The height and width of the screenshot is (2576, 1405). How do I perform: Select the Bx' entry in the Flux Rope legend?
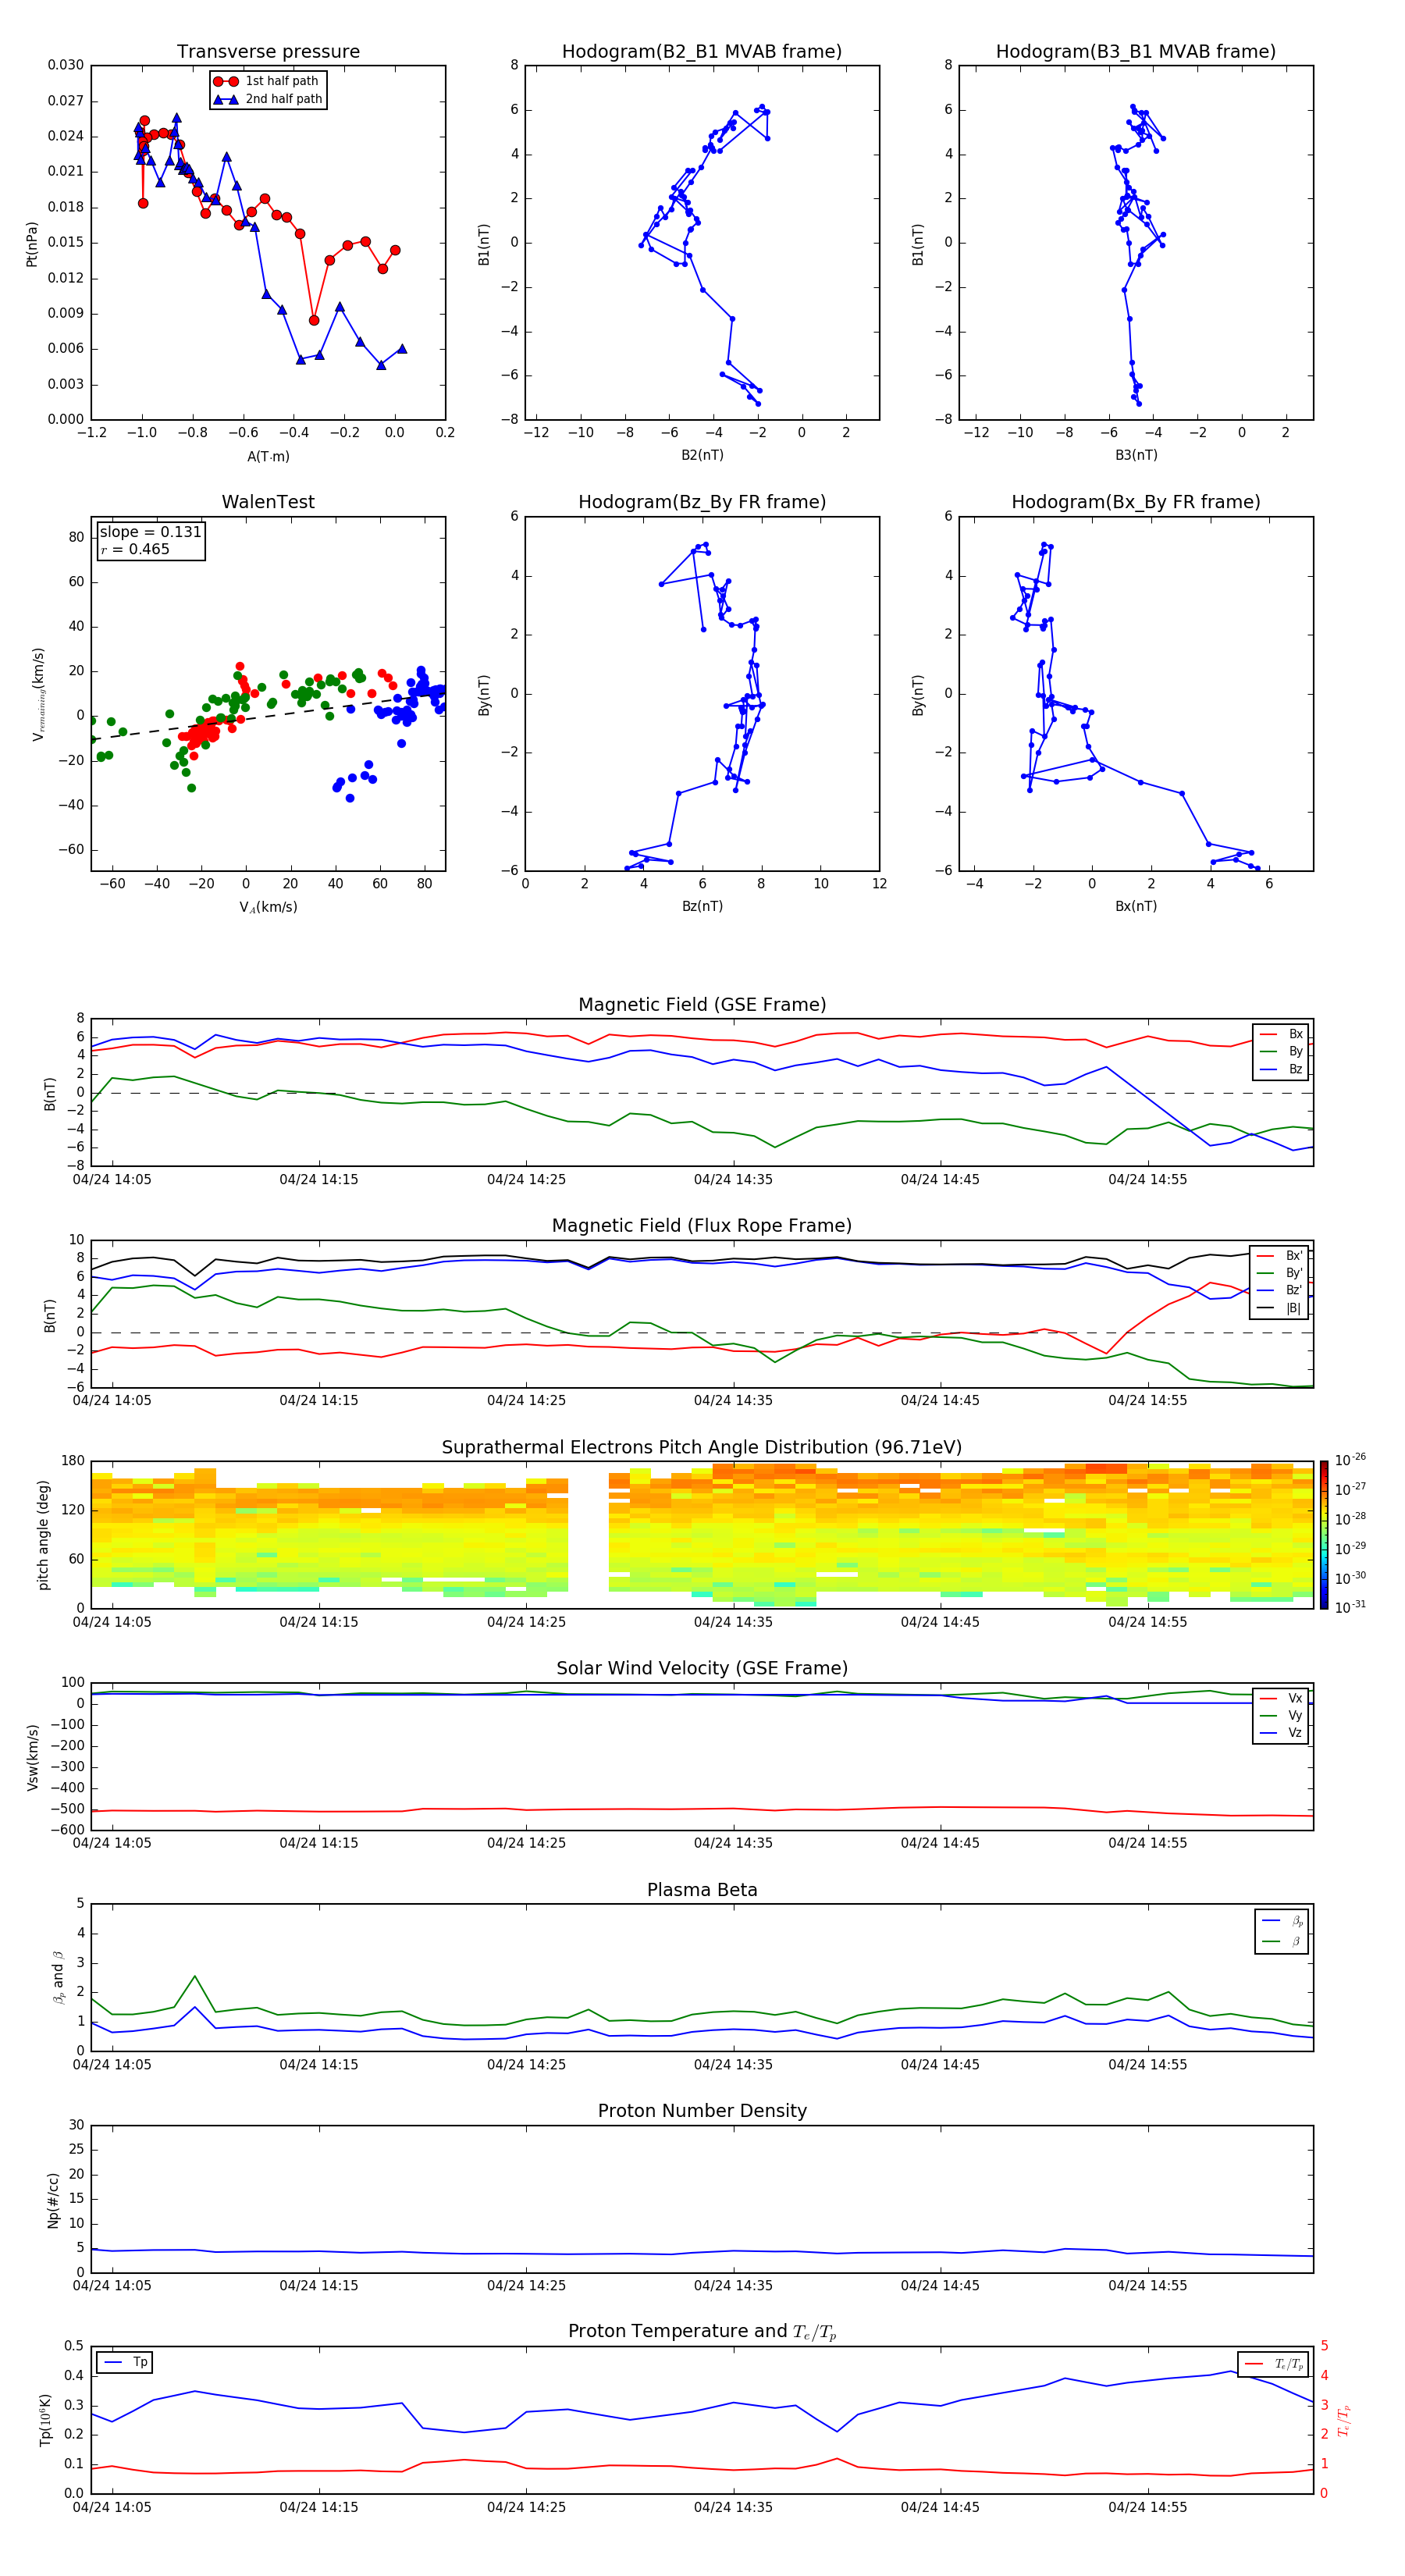tap(1280, 1256)
